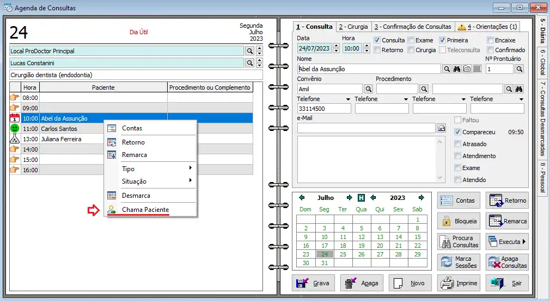
Task: Select Desmarca in the context menu
Action: pyautogui.click(x=150, y=195)
